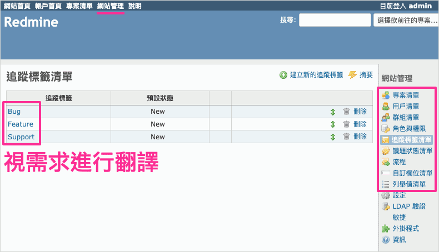This screenshot has height=252, width=439.
Task: Open 列舉值清單 link in sidebar
Action: (x=409, y=184)
